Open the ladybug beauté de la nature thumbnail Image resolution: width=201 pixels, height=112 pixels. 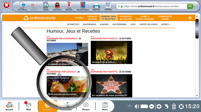click(112, 52)
